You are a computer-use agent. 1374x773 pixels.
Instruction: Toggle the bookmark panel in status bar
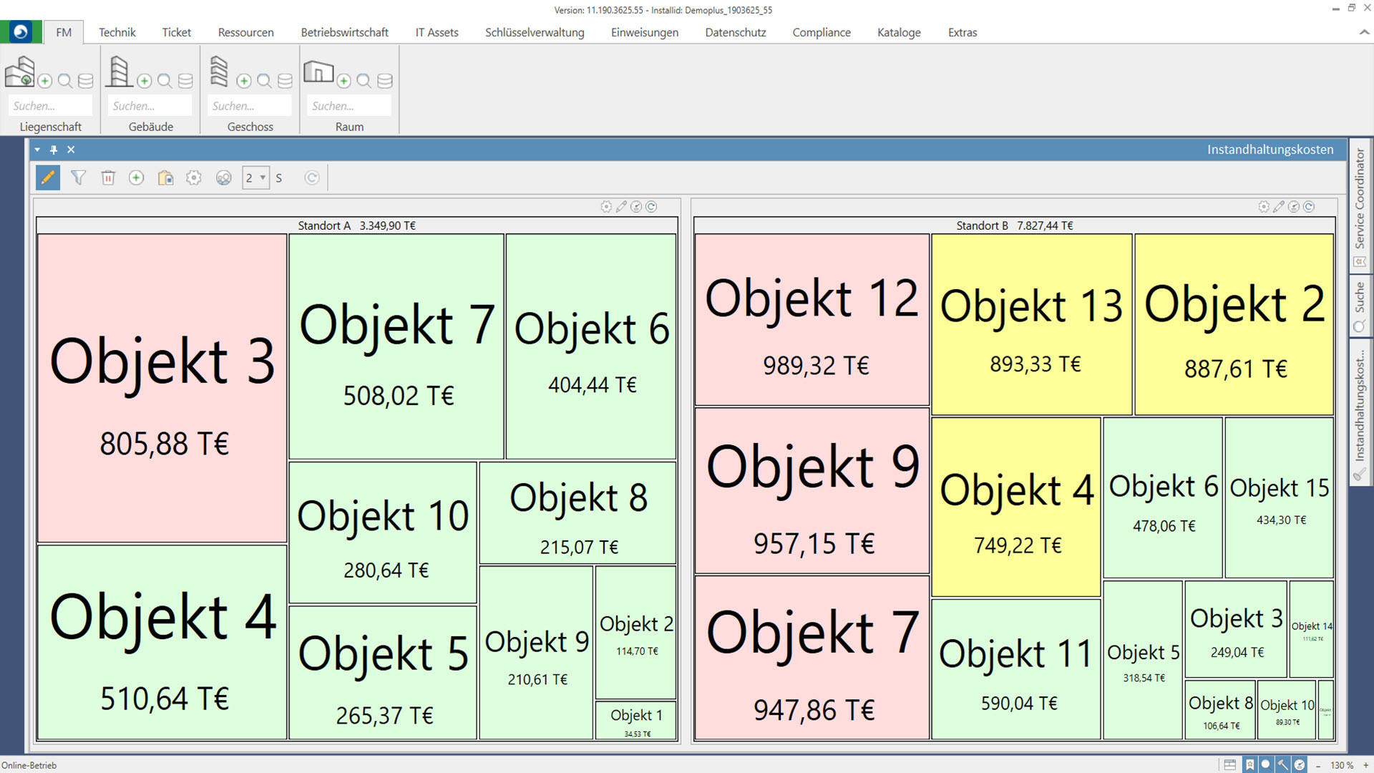click(x=1249, y=764)
